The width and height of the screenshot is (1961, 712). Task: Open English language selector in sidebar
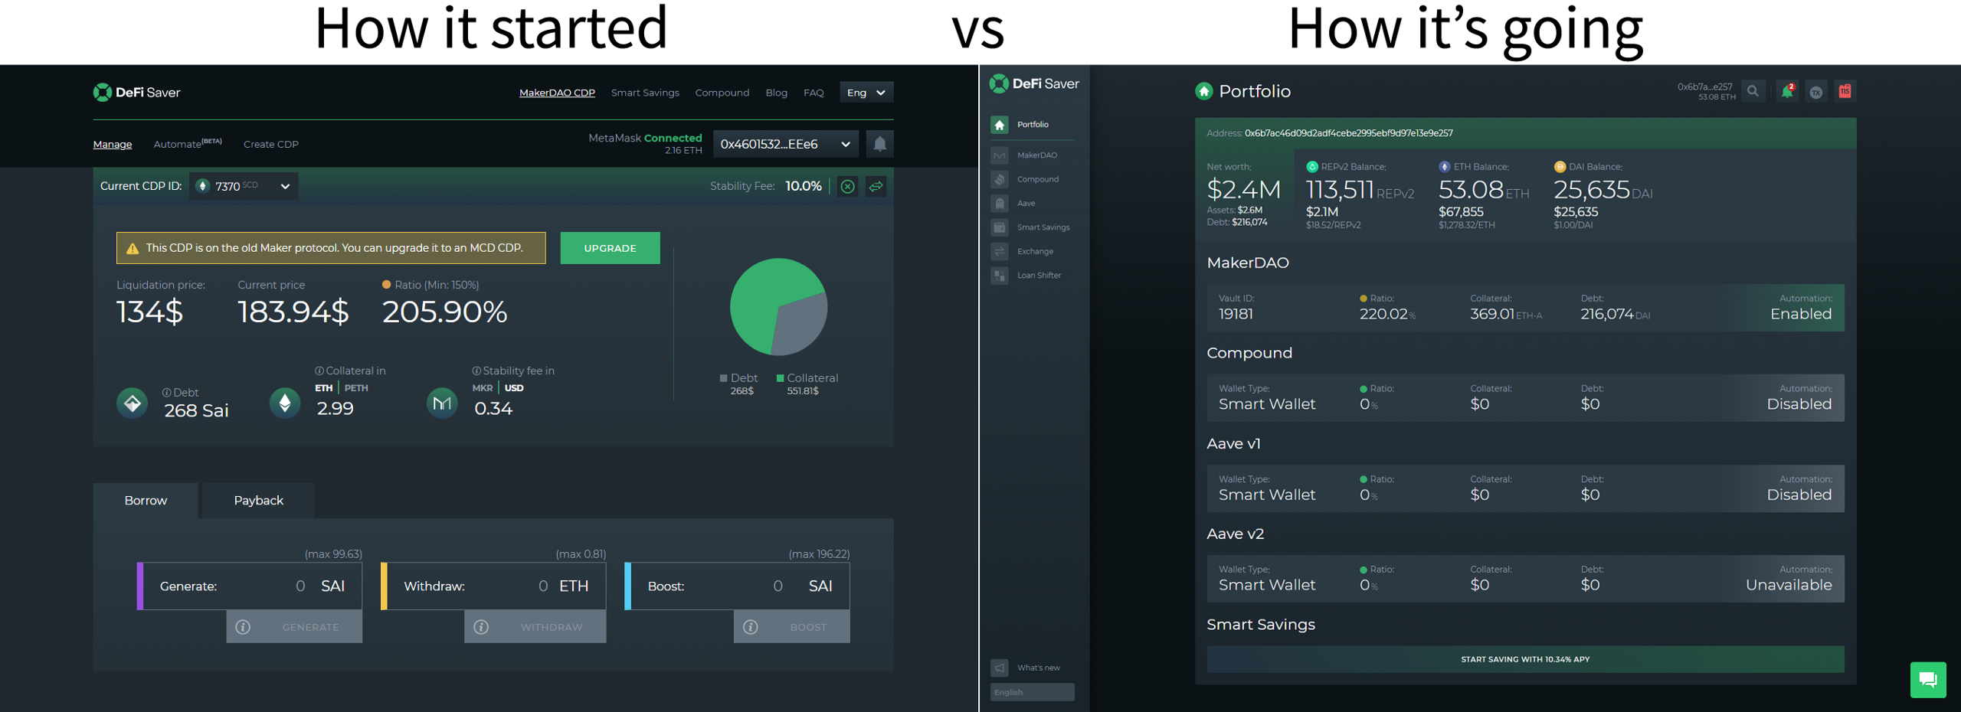click(x=1032, y=692)
